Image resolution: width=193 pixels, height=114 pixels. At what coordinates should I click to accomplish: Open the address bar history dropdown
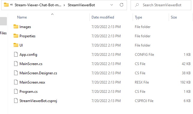[112, 5]
